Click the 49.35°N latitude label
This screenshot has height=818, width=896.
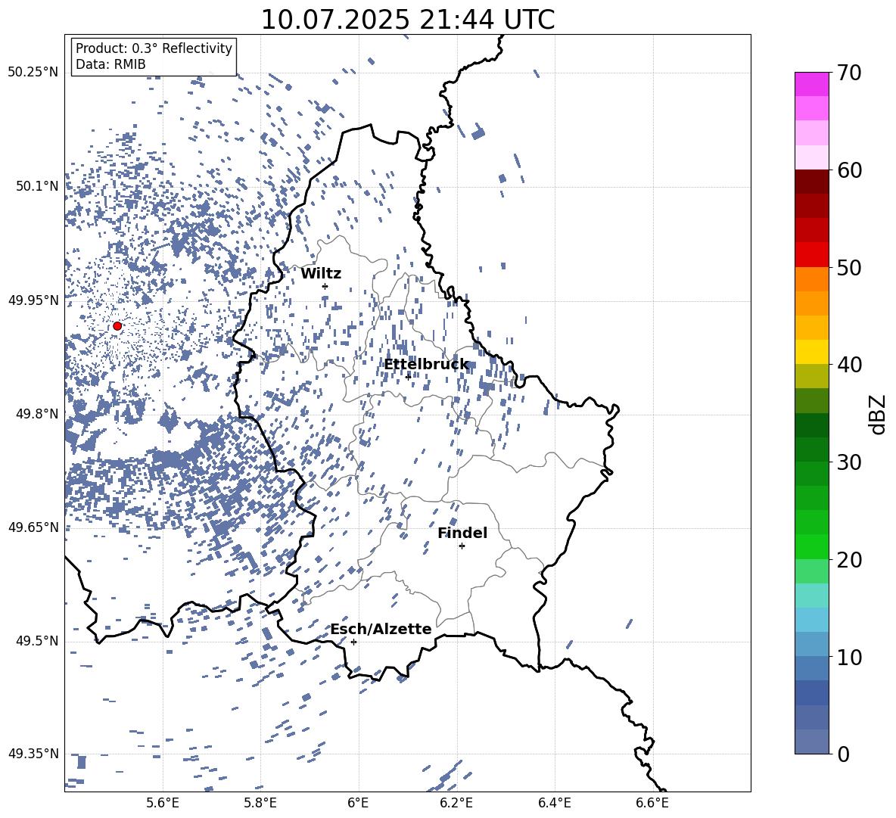coord(33,754)
